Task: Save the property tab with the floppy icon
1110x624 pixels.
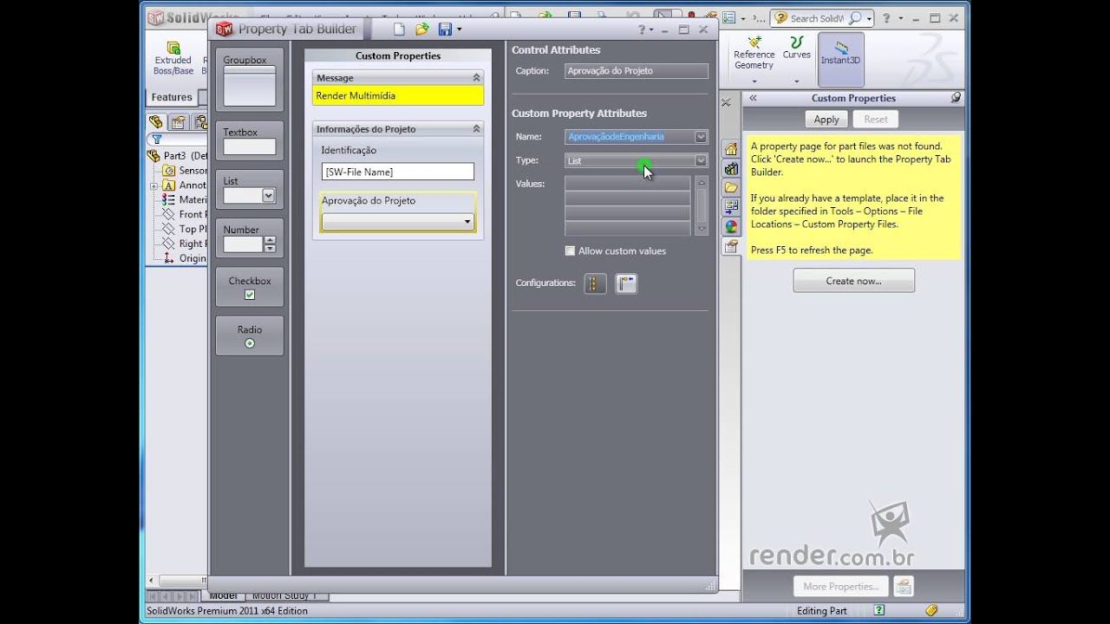Action: tap(445, 29)
